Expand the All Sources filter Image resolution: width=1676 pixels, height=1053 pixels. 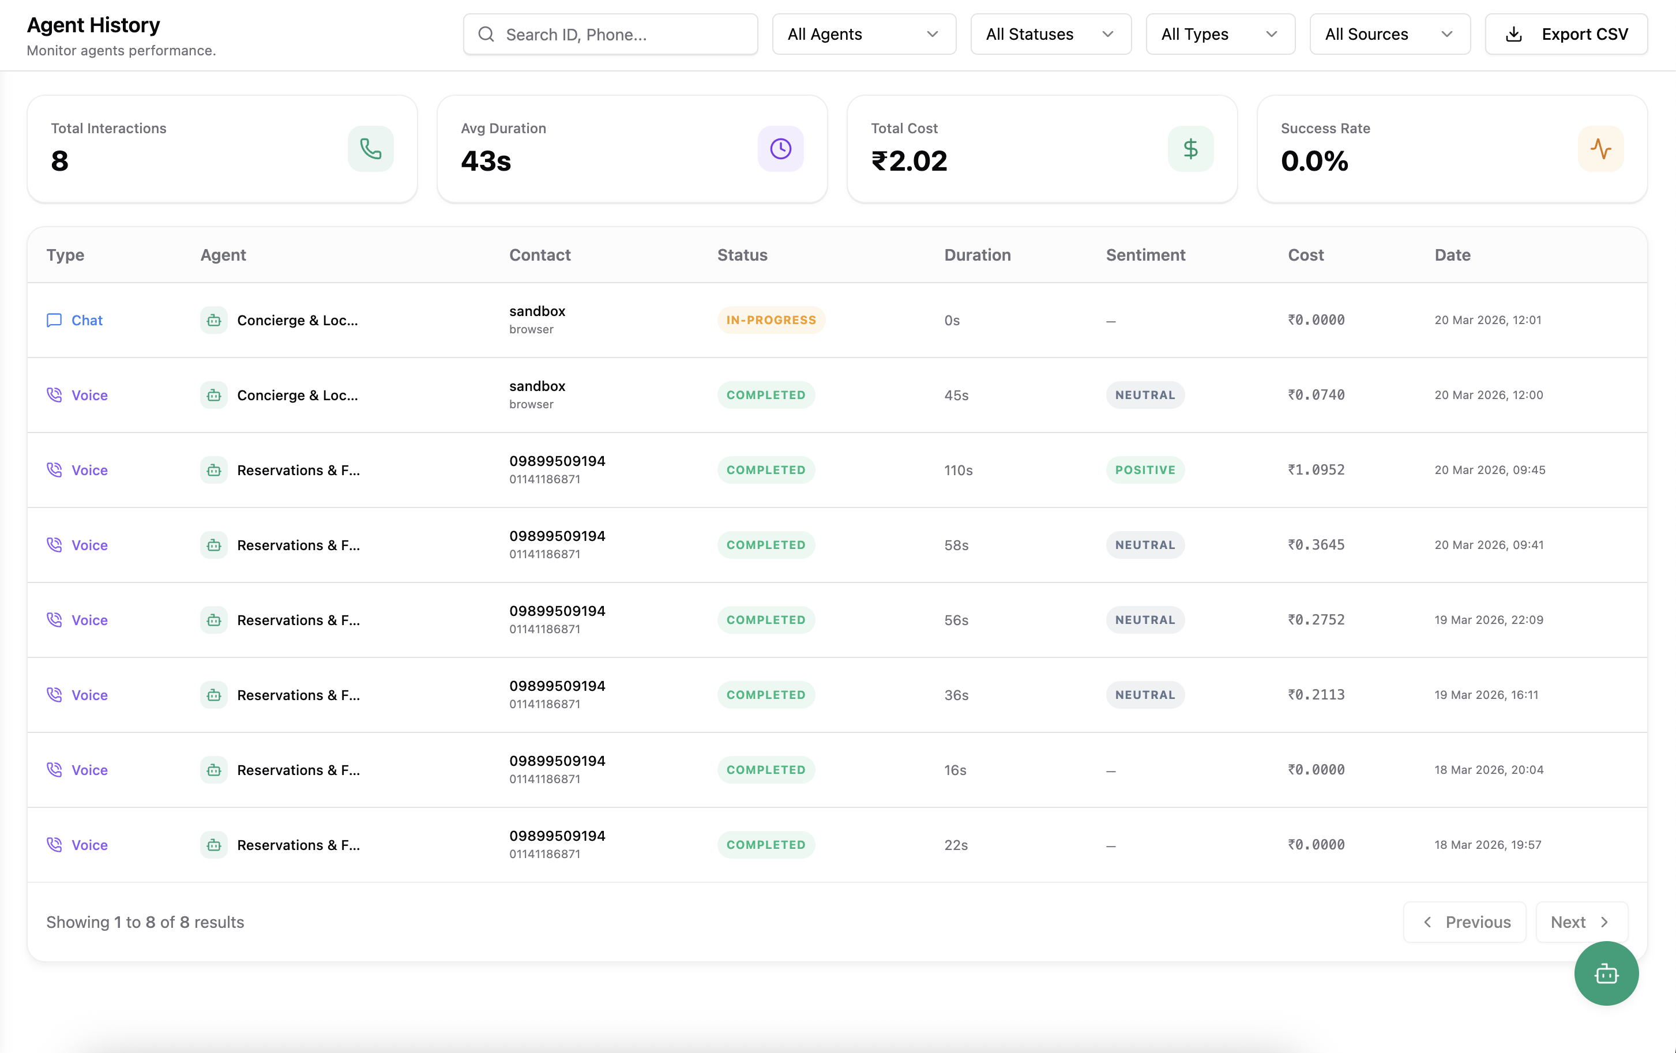tap(1389, 34)
